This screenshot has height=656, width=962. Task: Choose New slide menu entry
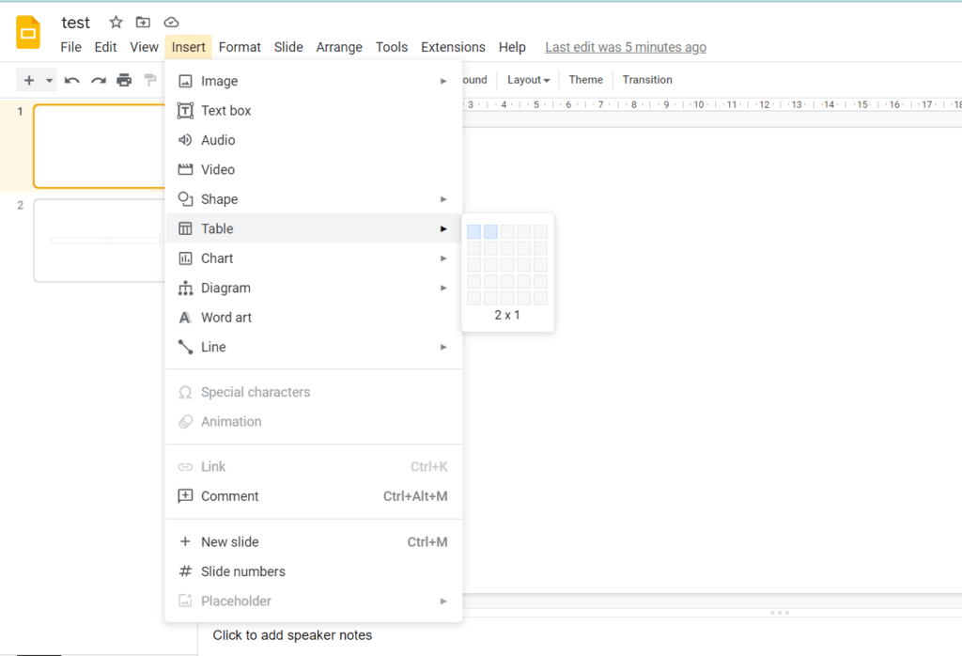pyautogui.click(x=314, y=542)
